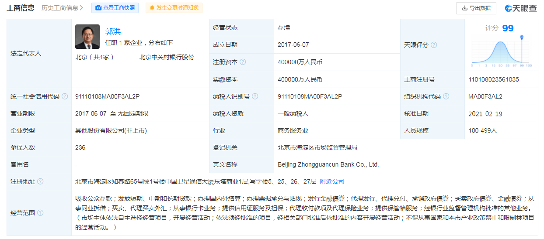Image resolution: width=544 pixels, height=239 pixels.
Task: Click the 实缴资本 label
Action: click(225, 79)
